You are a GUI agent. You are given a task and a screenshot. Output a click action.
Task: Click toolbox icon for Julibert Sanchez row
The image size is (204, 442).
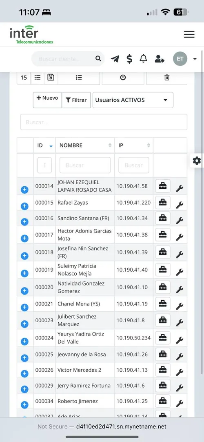click(163, 321)
